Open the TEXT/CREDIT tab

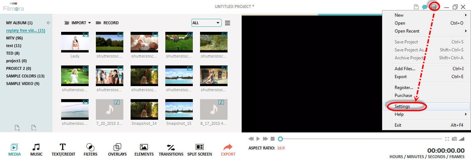click(x=63, y=150)
